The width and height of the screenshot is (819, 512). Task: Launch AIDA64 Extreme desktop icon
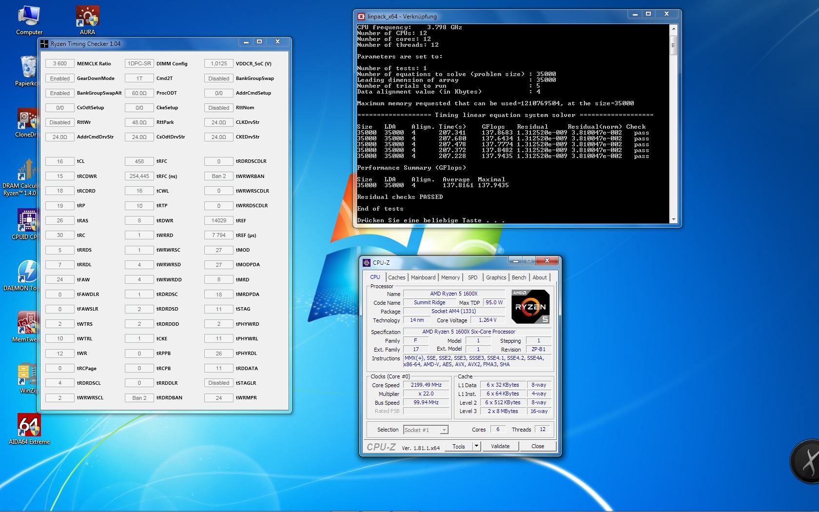coord(29,430)
